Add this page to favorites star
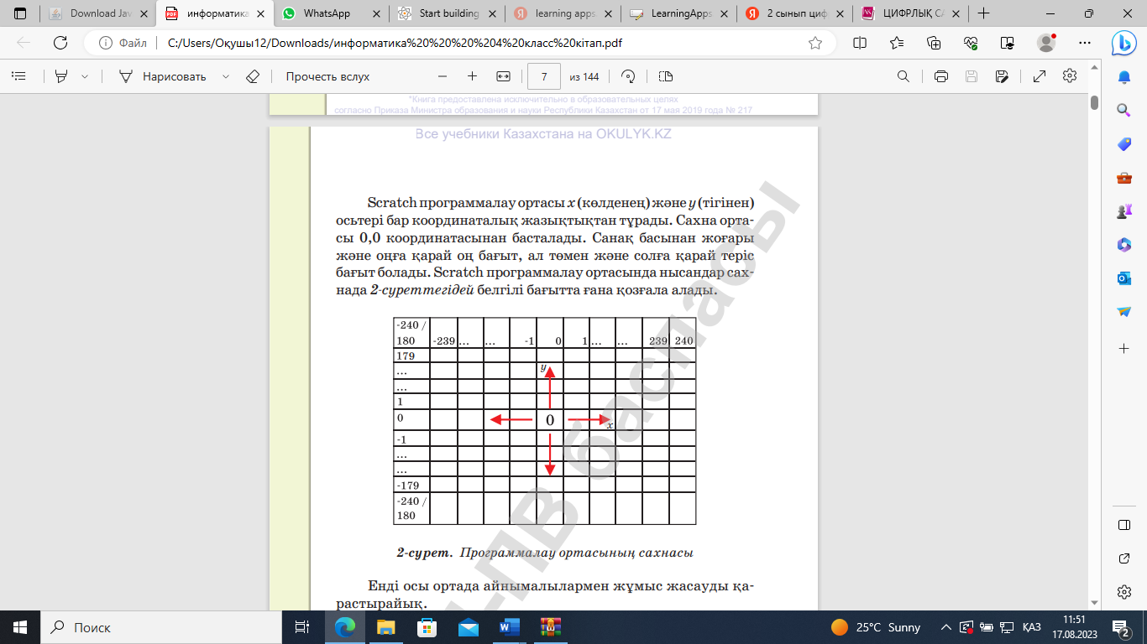 814,43
